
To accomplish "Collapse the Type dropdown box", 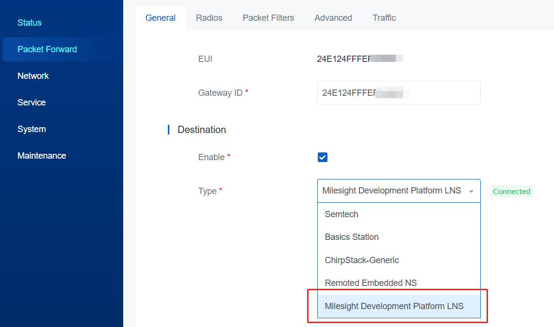I will coord(399,191).
